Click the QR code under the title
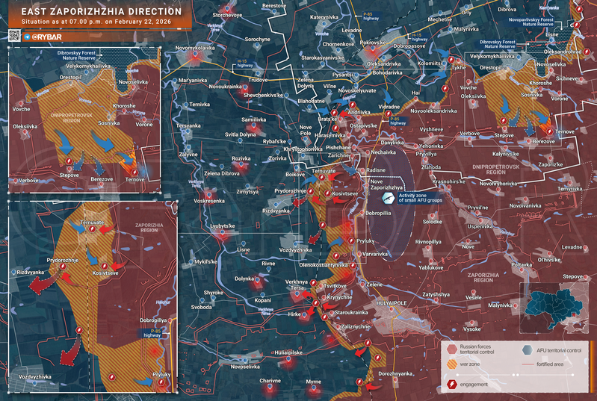597x401 pixels. pyautogui.click(x=15, y=35)
